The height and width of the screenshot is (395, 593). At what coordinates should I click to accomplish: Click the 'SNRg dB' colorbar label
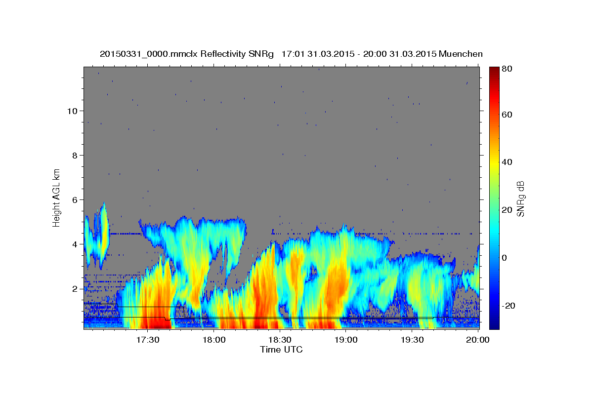tap(520, 198)
